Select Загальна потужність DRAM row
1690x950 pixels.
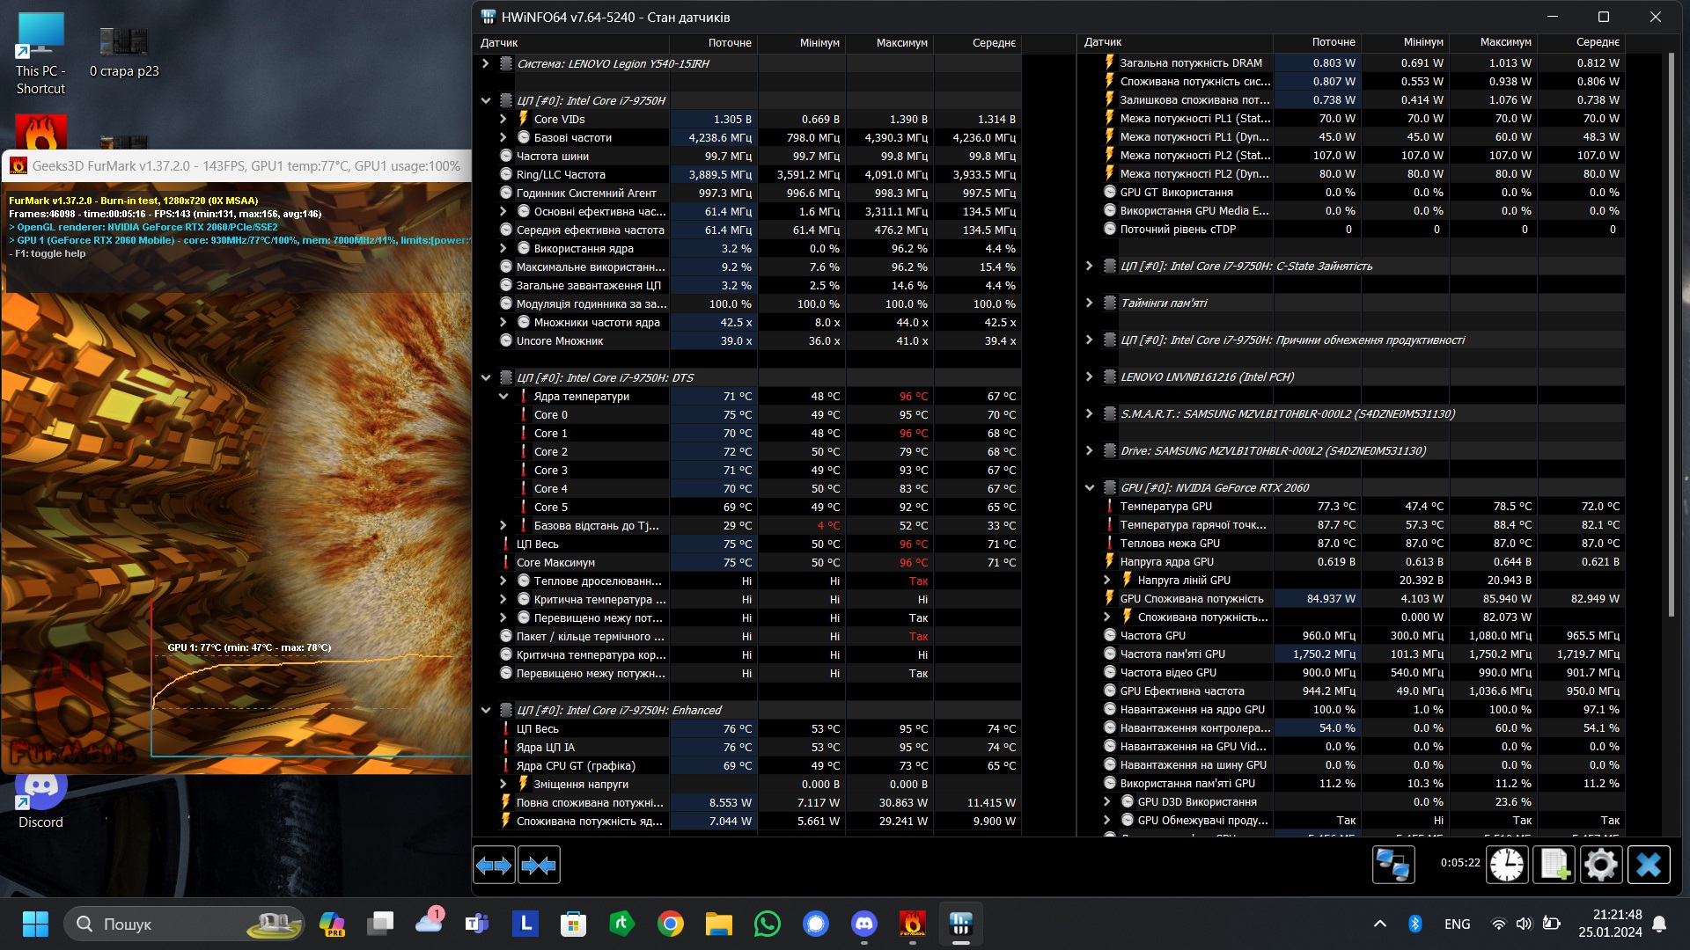tap(1352, 62)
